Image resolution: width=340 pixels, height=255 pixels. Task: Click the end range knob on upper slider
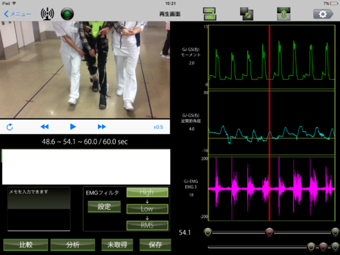click(x=335, y=232)
